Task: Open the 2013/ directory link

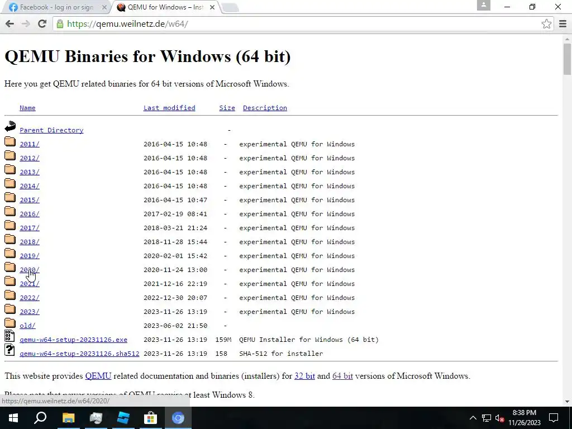Action: (x=30, y=172)
